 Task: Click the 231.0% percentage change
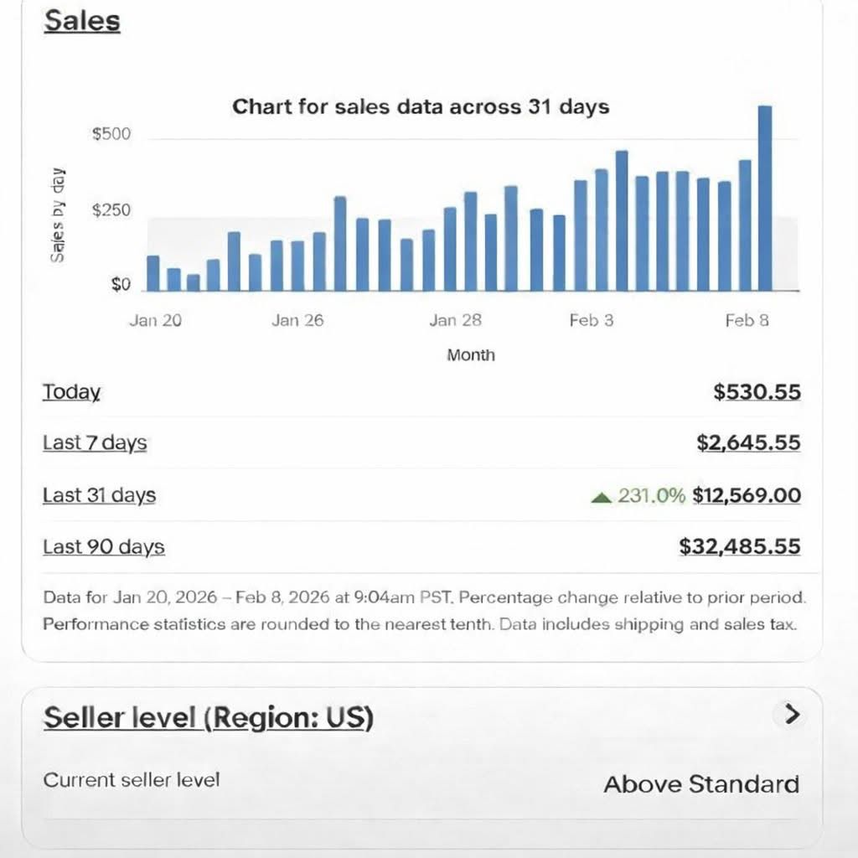click(651, 495)
